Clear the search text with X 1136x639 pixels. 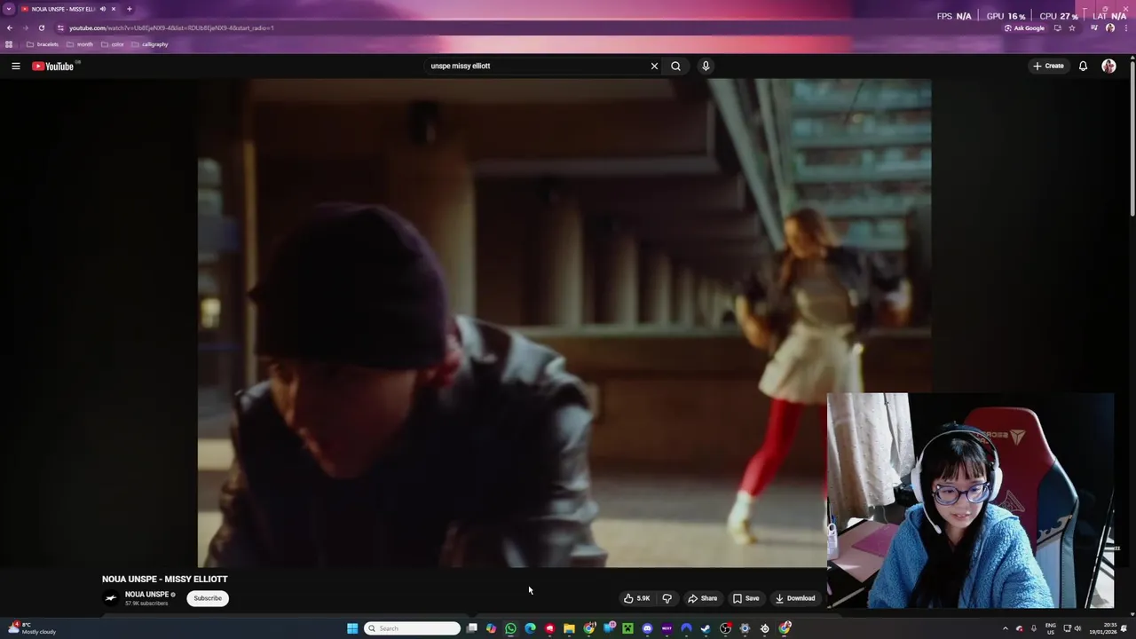[654, 66]
